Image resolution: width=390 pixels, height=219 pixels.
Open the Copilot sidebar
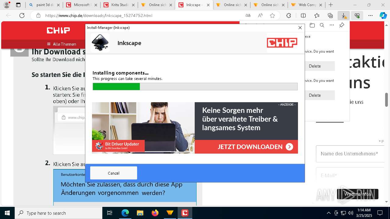click(383, 16)
